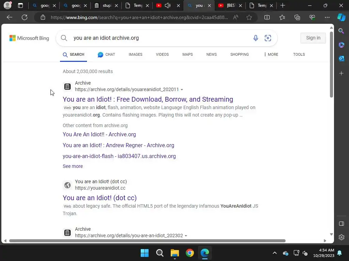Image resolution: width=349 pixels, height=261 pixels.
Task: Click the Bing search magnifier icon
Action: pos(64,38)
